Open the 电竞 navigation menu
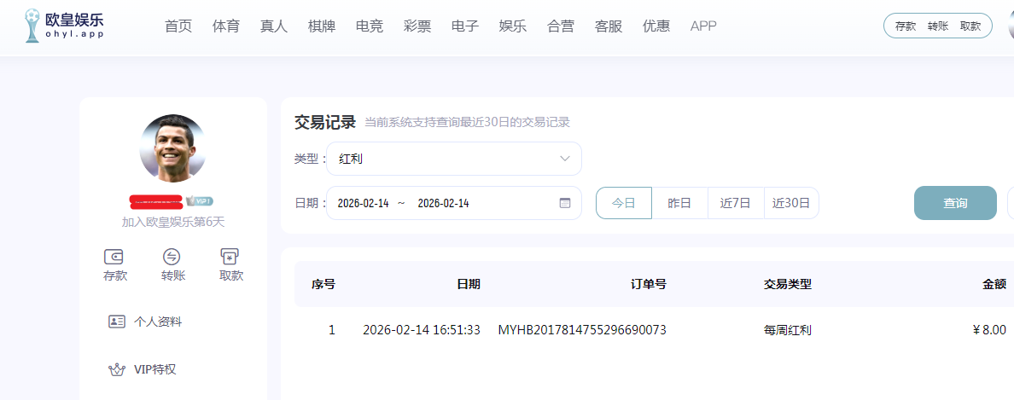 pyautogui.click(x=370, y=26)
